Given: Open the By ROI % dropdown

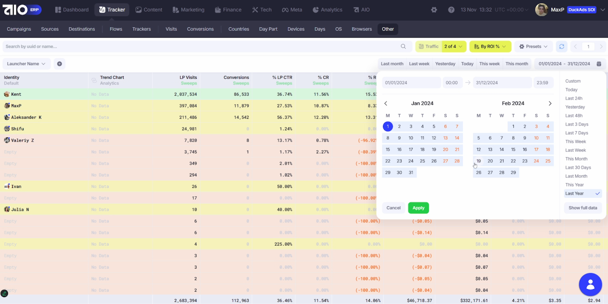Looking at the screenshot, I should pos(490,46).
